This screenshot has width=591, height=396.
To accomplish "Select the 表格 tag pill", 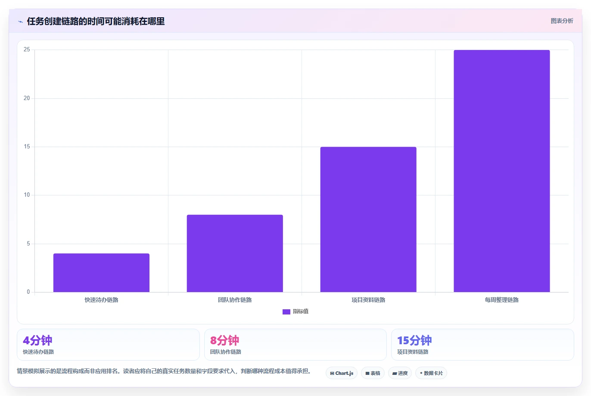I will [x=373, y=373].
